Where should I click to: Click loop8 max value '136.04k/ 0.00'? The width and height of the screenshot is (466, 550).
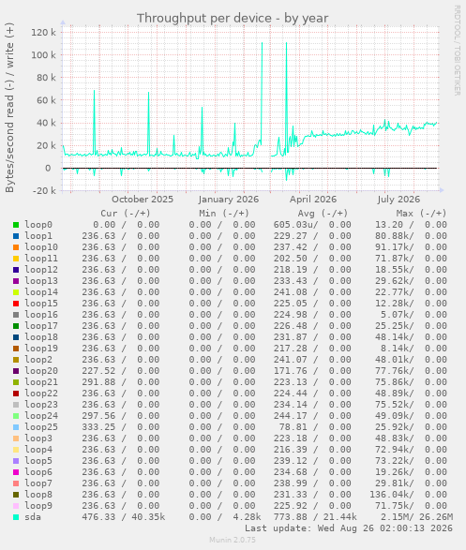tap(408, 495)
